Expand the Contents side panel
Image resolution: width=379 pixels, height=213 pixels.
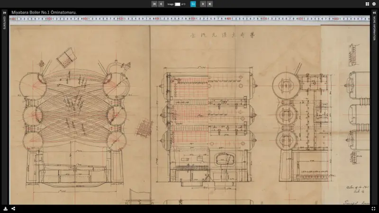click(x=4, y=13)
